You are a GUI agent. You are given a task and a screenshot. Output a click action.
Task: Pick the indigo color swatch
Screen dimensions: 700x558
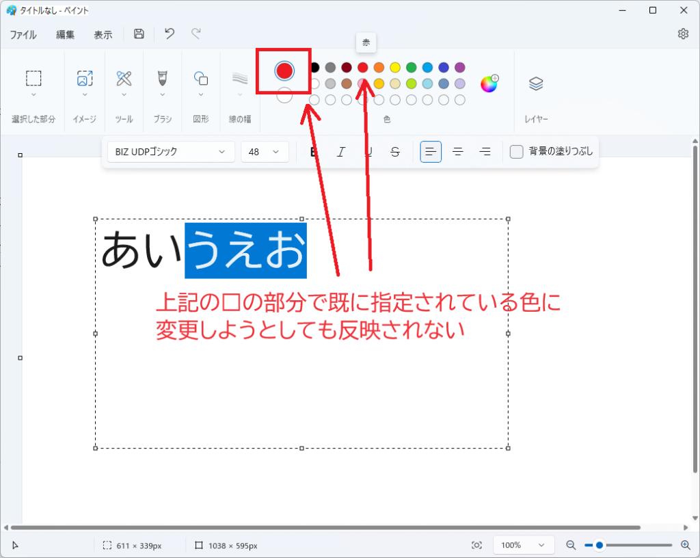(443, 68)
